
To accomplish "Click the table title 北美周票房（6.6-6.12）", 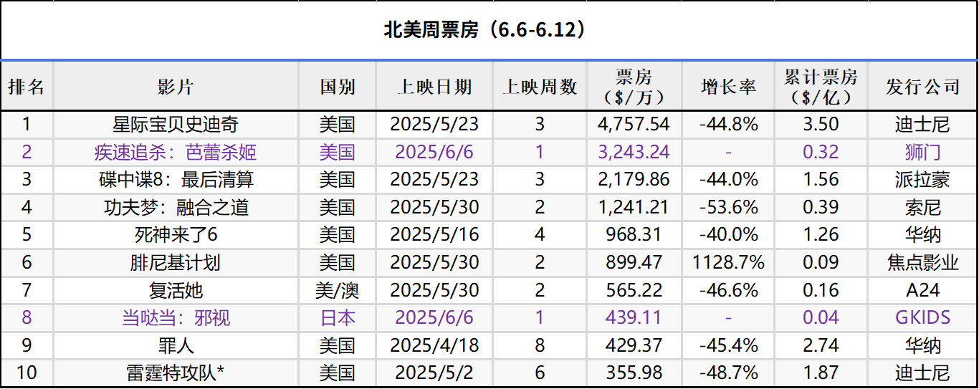I will [x=489, y=30].
